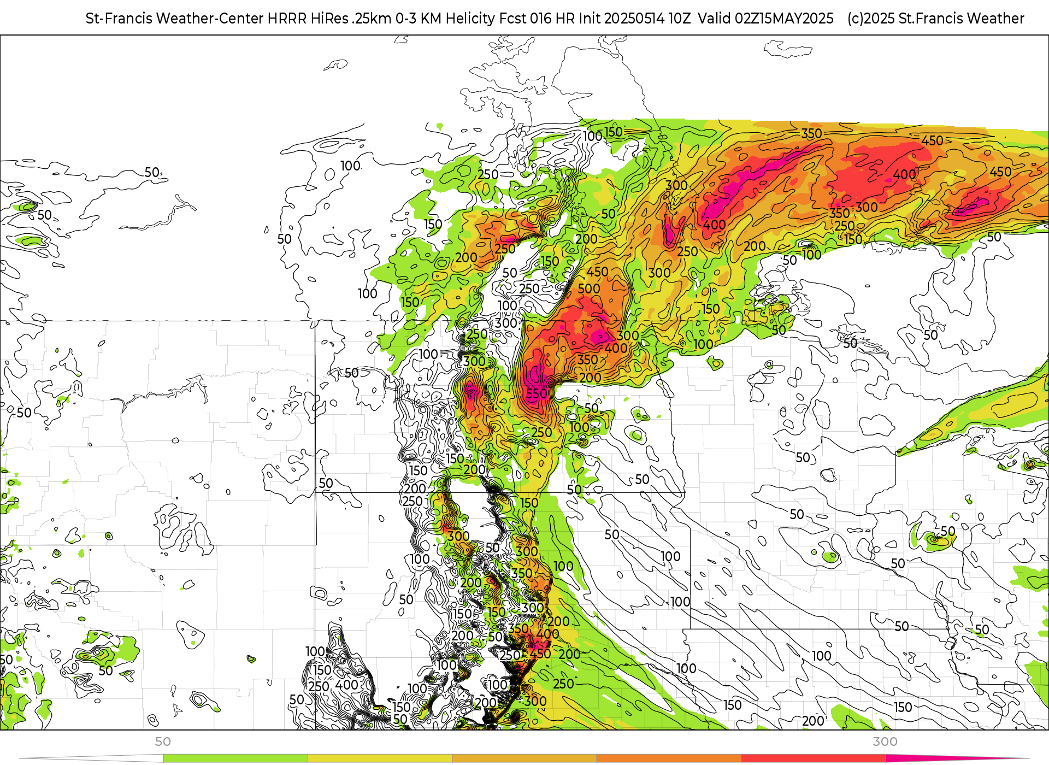Click "(c)2025 St.Francis Weather" copyright text
The width and height of the screenshot is (1049, 765).
(x=936, y=18)
